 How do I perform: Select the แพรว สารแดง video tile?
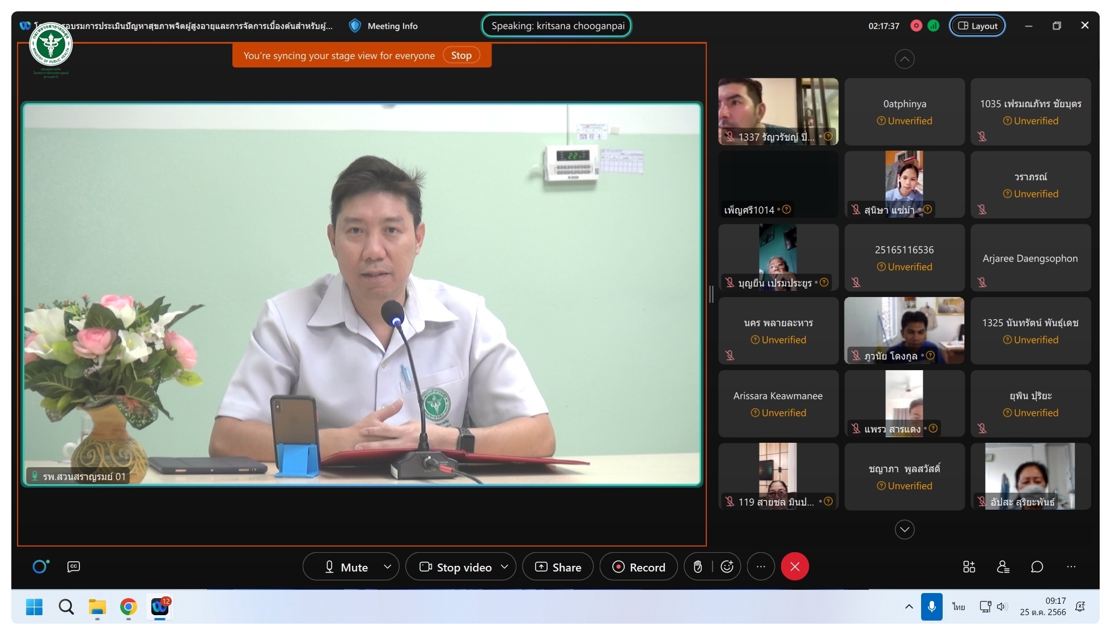coord(904,404)
